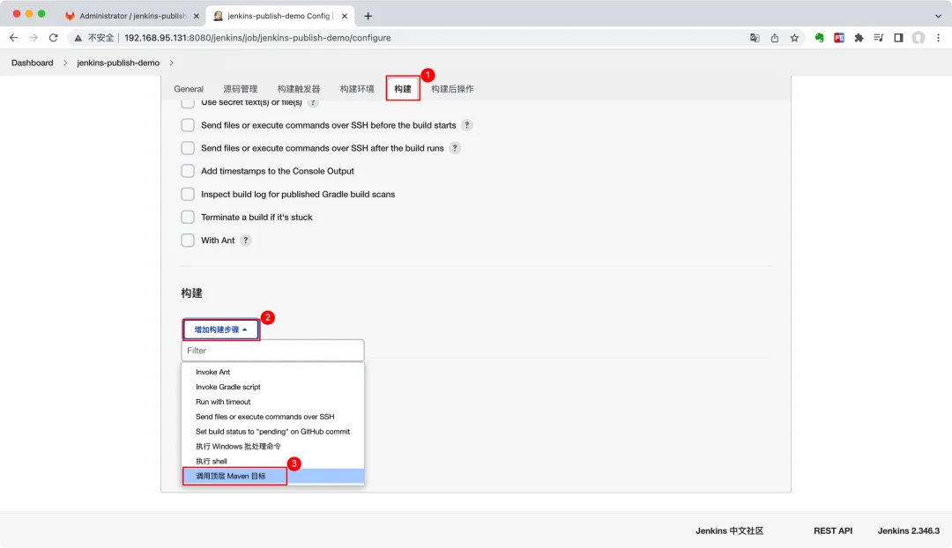Toggle the browser side panel icon
Screen dimensions: 952x548
point(898,38)
